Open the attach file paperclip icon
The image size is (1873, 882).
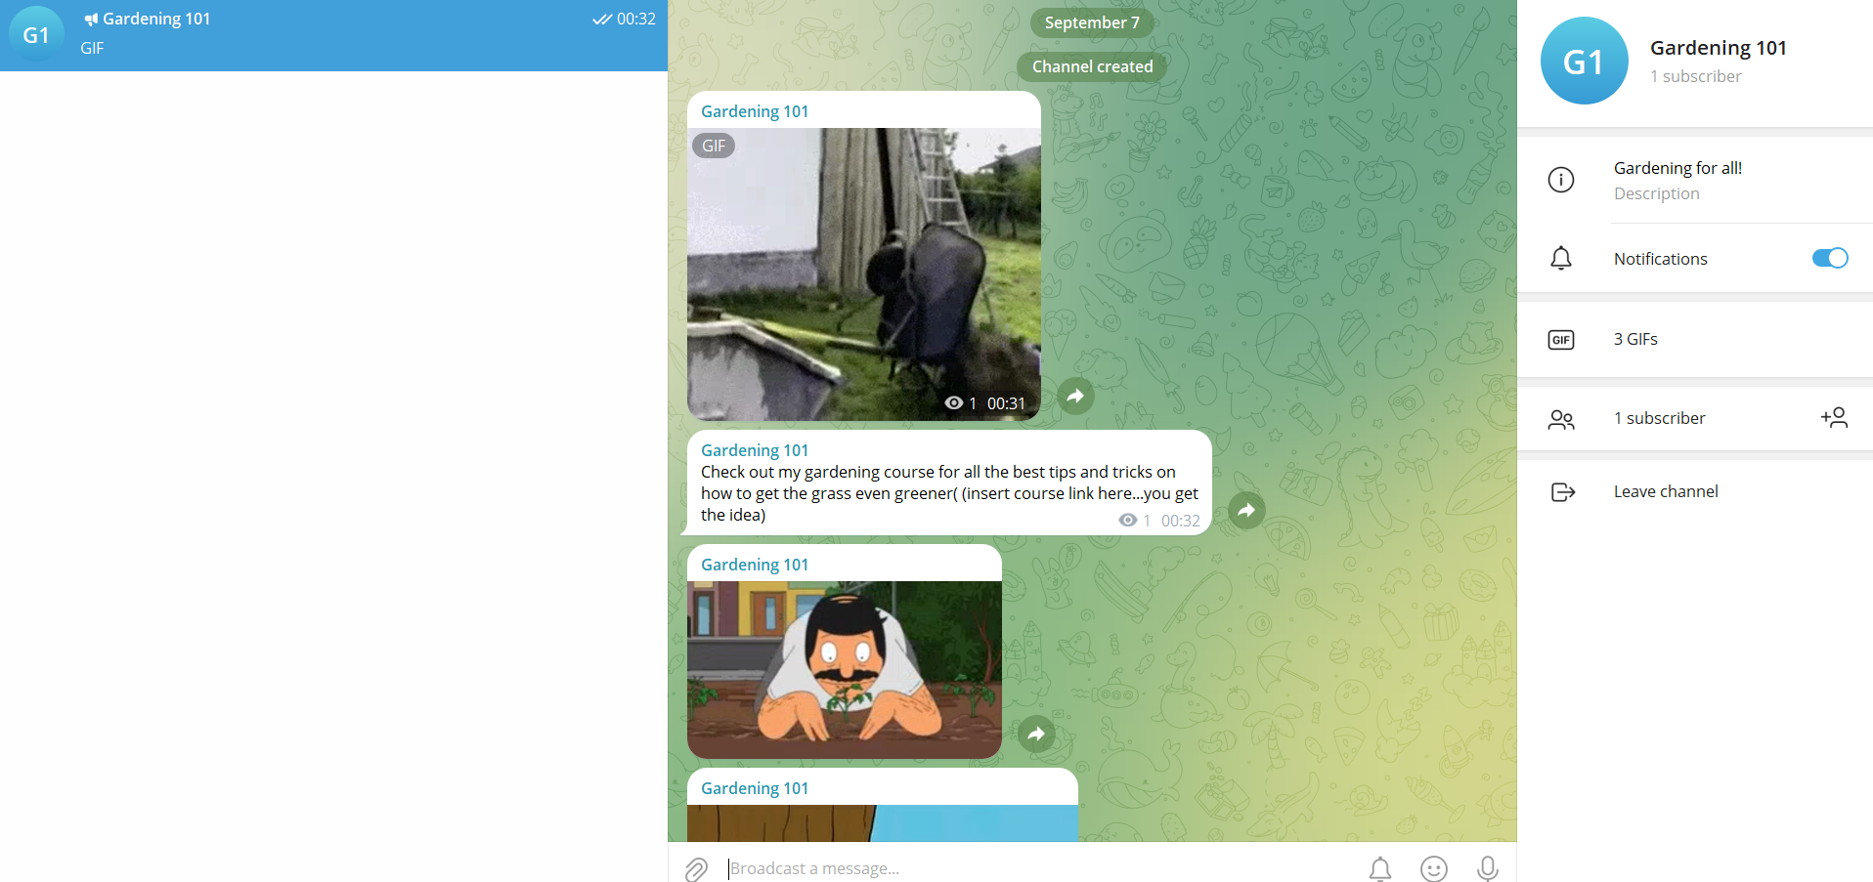point(696,868)
